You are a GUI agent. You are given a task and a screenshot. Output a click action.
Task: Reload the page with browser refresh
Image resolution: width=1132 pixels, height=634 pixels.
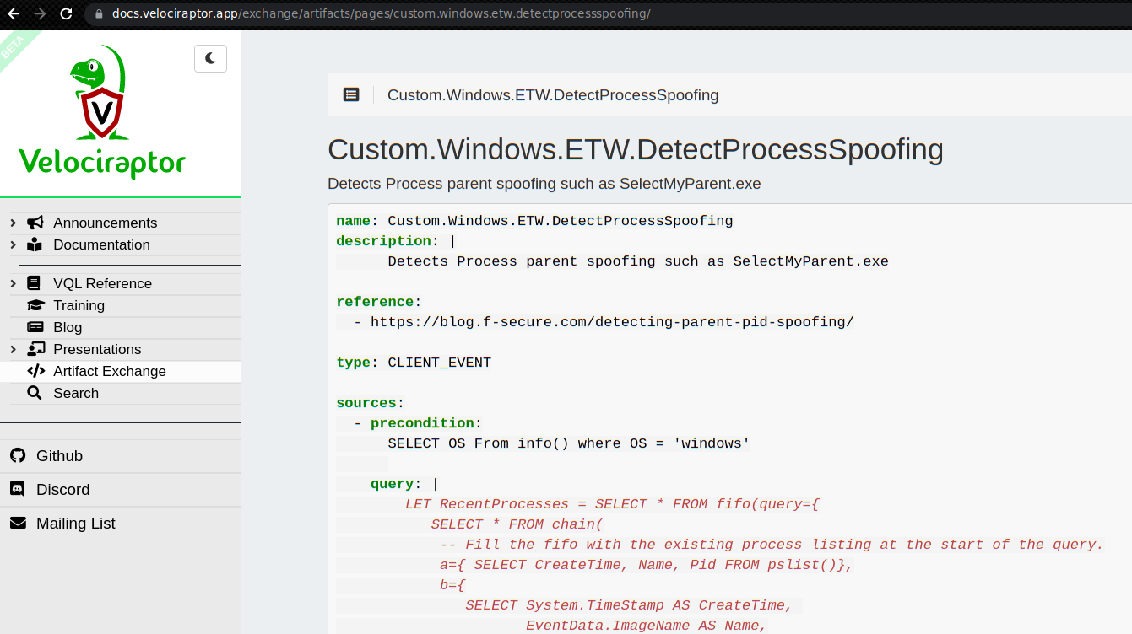[x=66, y=13]
